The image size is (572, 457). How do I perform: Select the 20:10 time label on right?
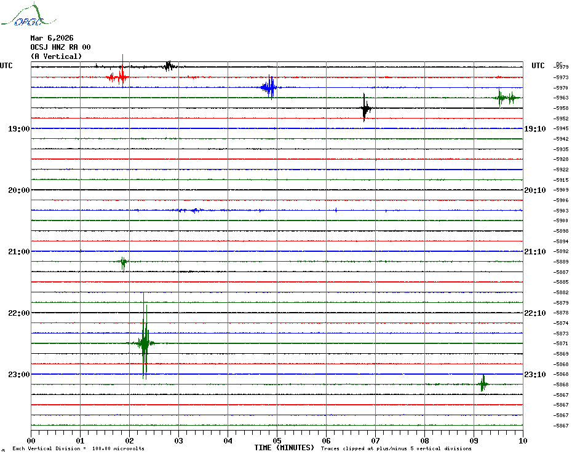pyautogui.click(x=534, y=190)
